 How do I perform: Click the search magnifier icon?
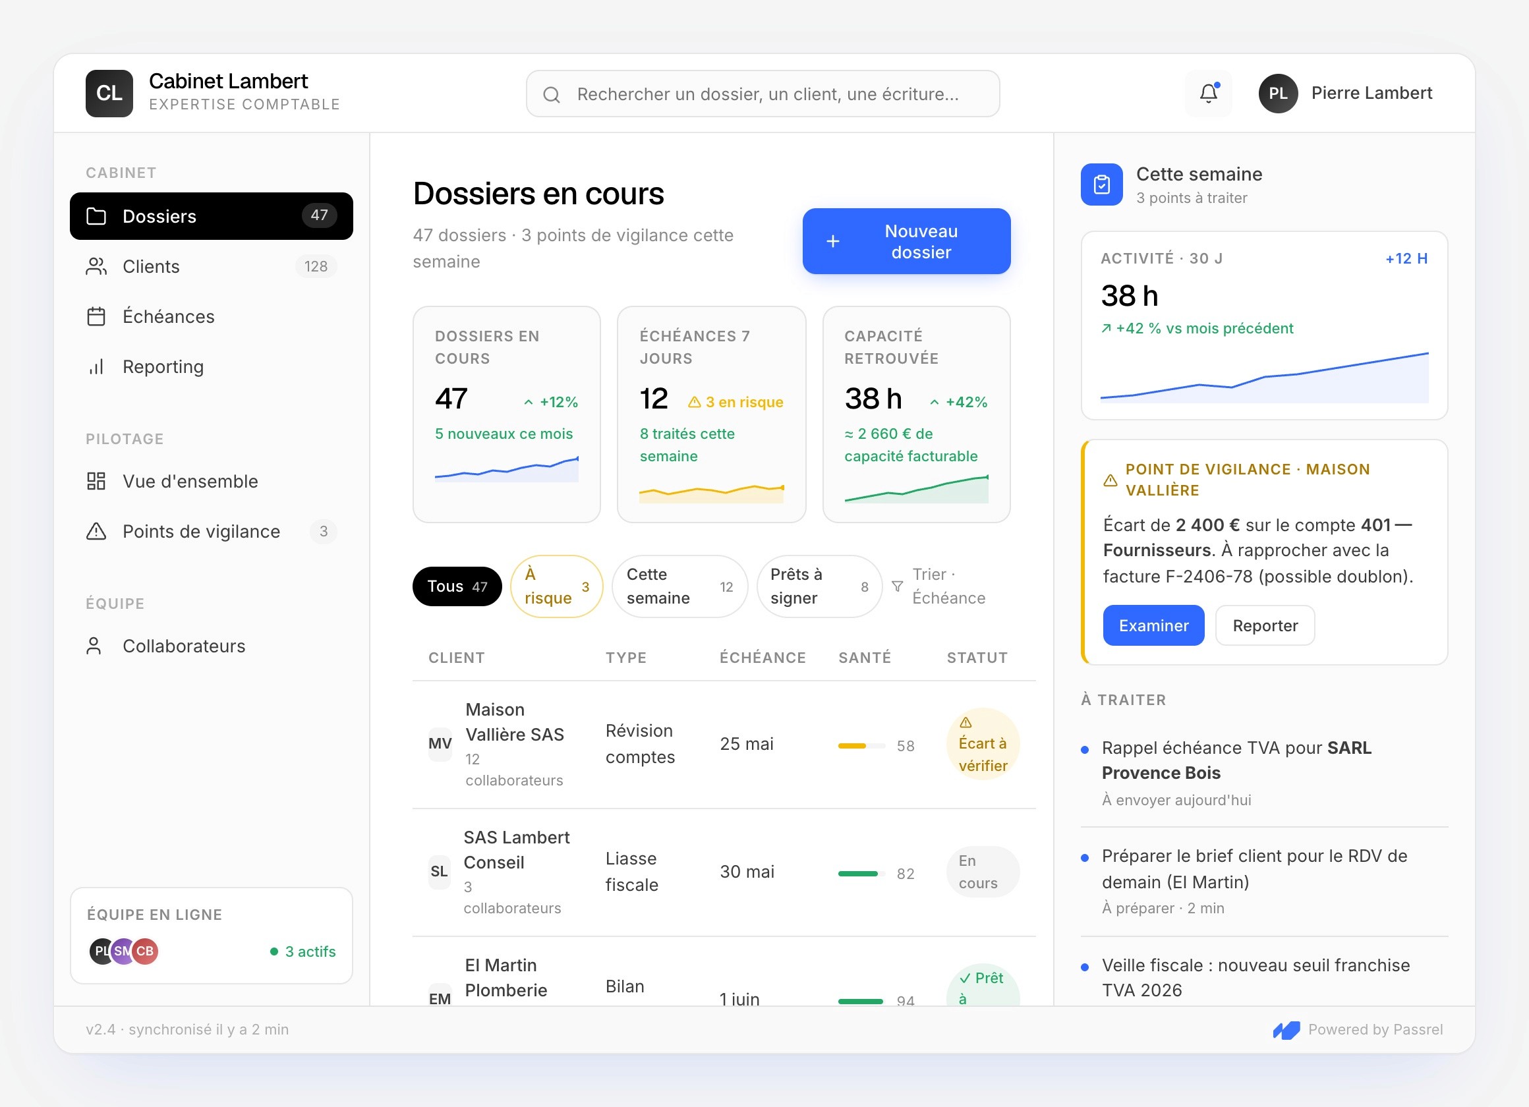point(552,94)
